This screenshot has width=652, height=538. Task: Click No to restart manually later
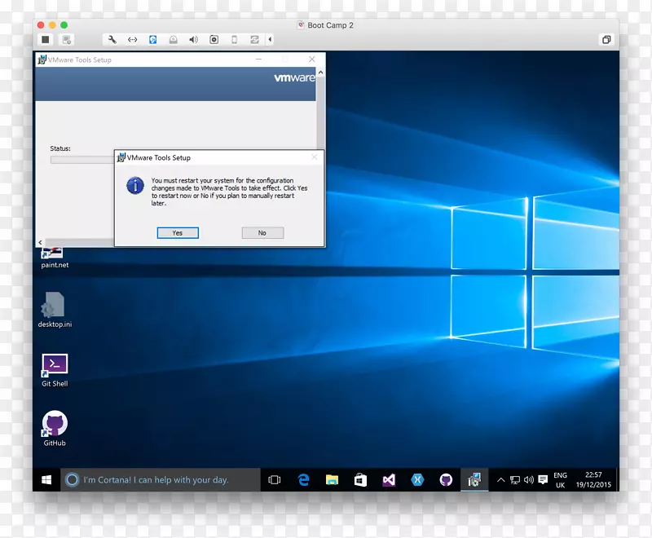[262, 232]
